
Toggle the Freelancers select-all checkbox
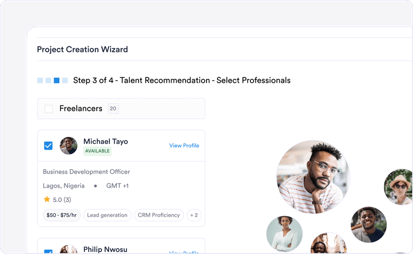[48, 109]
